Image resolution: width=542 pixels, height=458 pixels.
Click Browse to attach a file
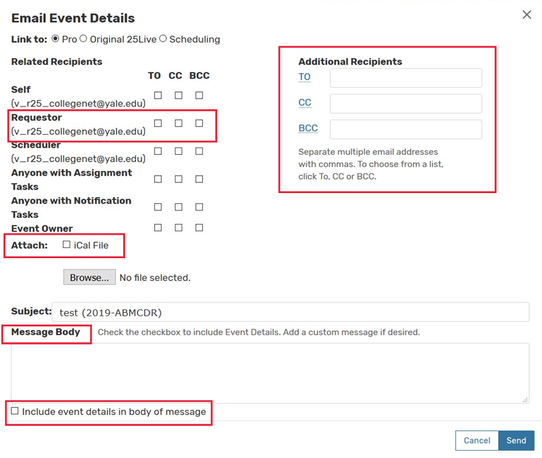88,277
